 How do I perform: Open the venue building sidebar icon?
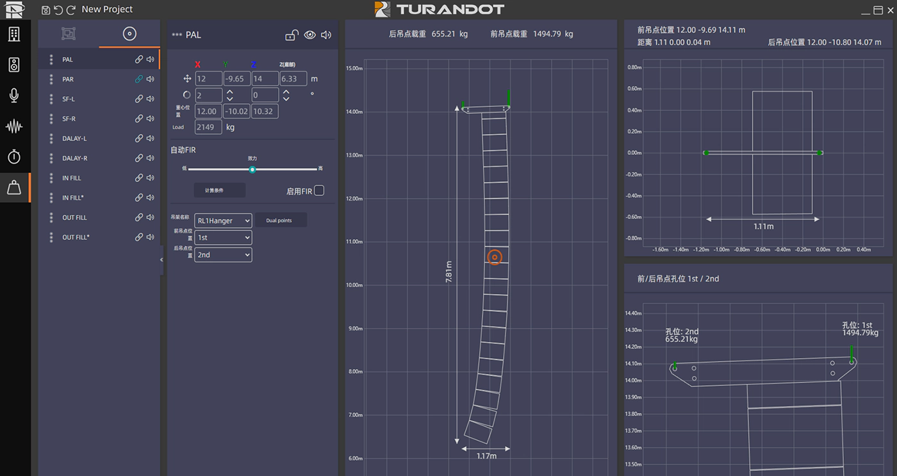point(14,35)
